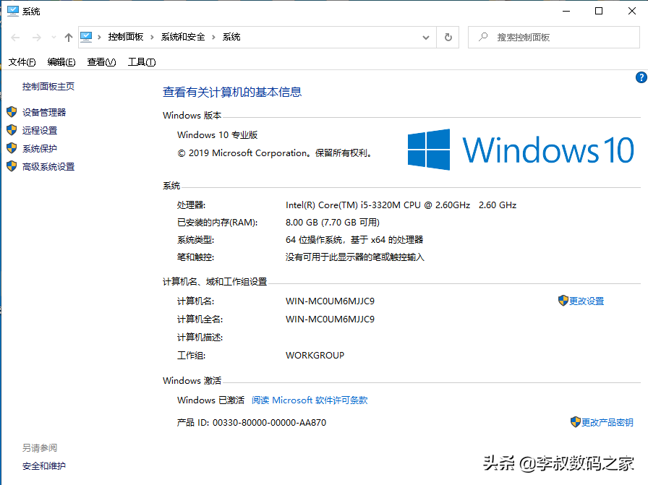Click the Forward navigation arrow
Screen dimensions: 648x485
point(37,38)
